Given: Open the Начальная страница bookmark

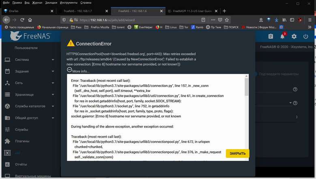Looking at the screenshot, I should point(53,27).
